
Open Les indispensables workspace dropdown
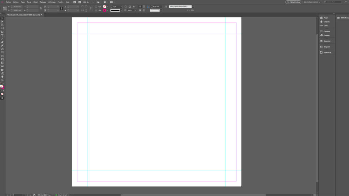point(312,2)
